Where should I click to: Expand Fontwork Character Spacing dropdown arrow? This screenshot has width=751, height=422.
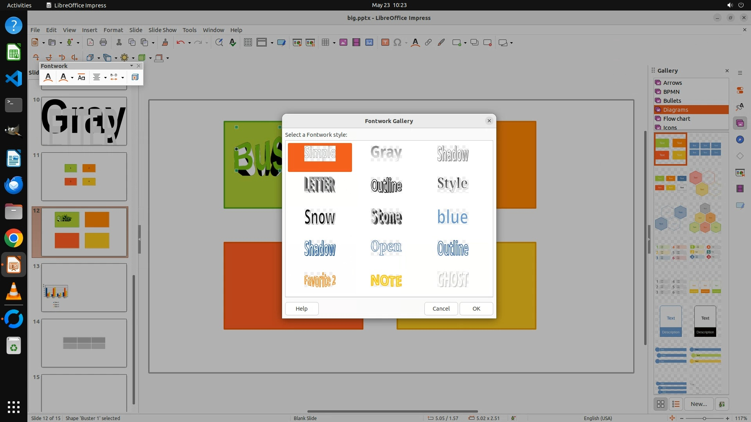122,78
